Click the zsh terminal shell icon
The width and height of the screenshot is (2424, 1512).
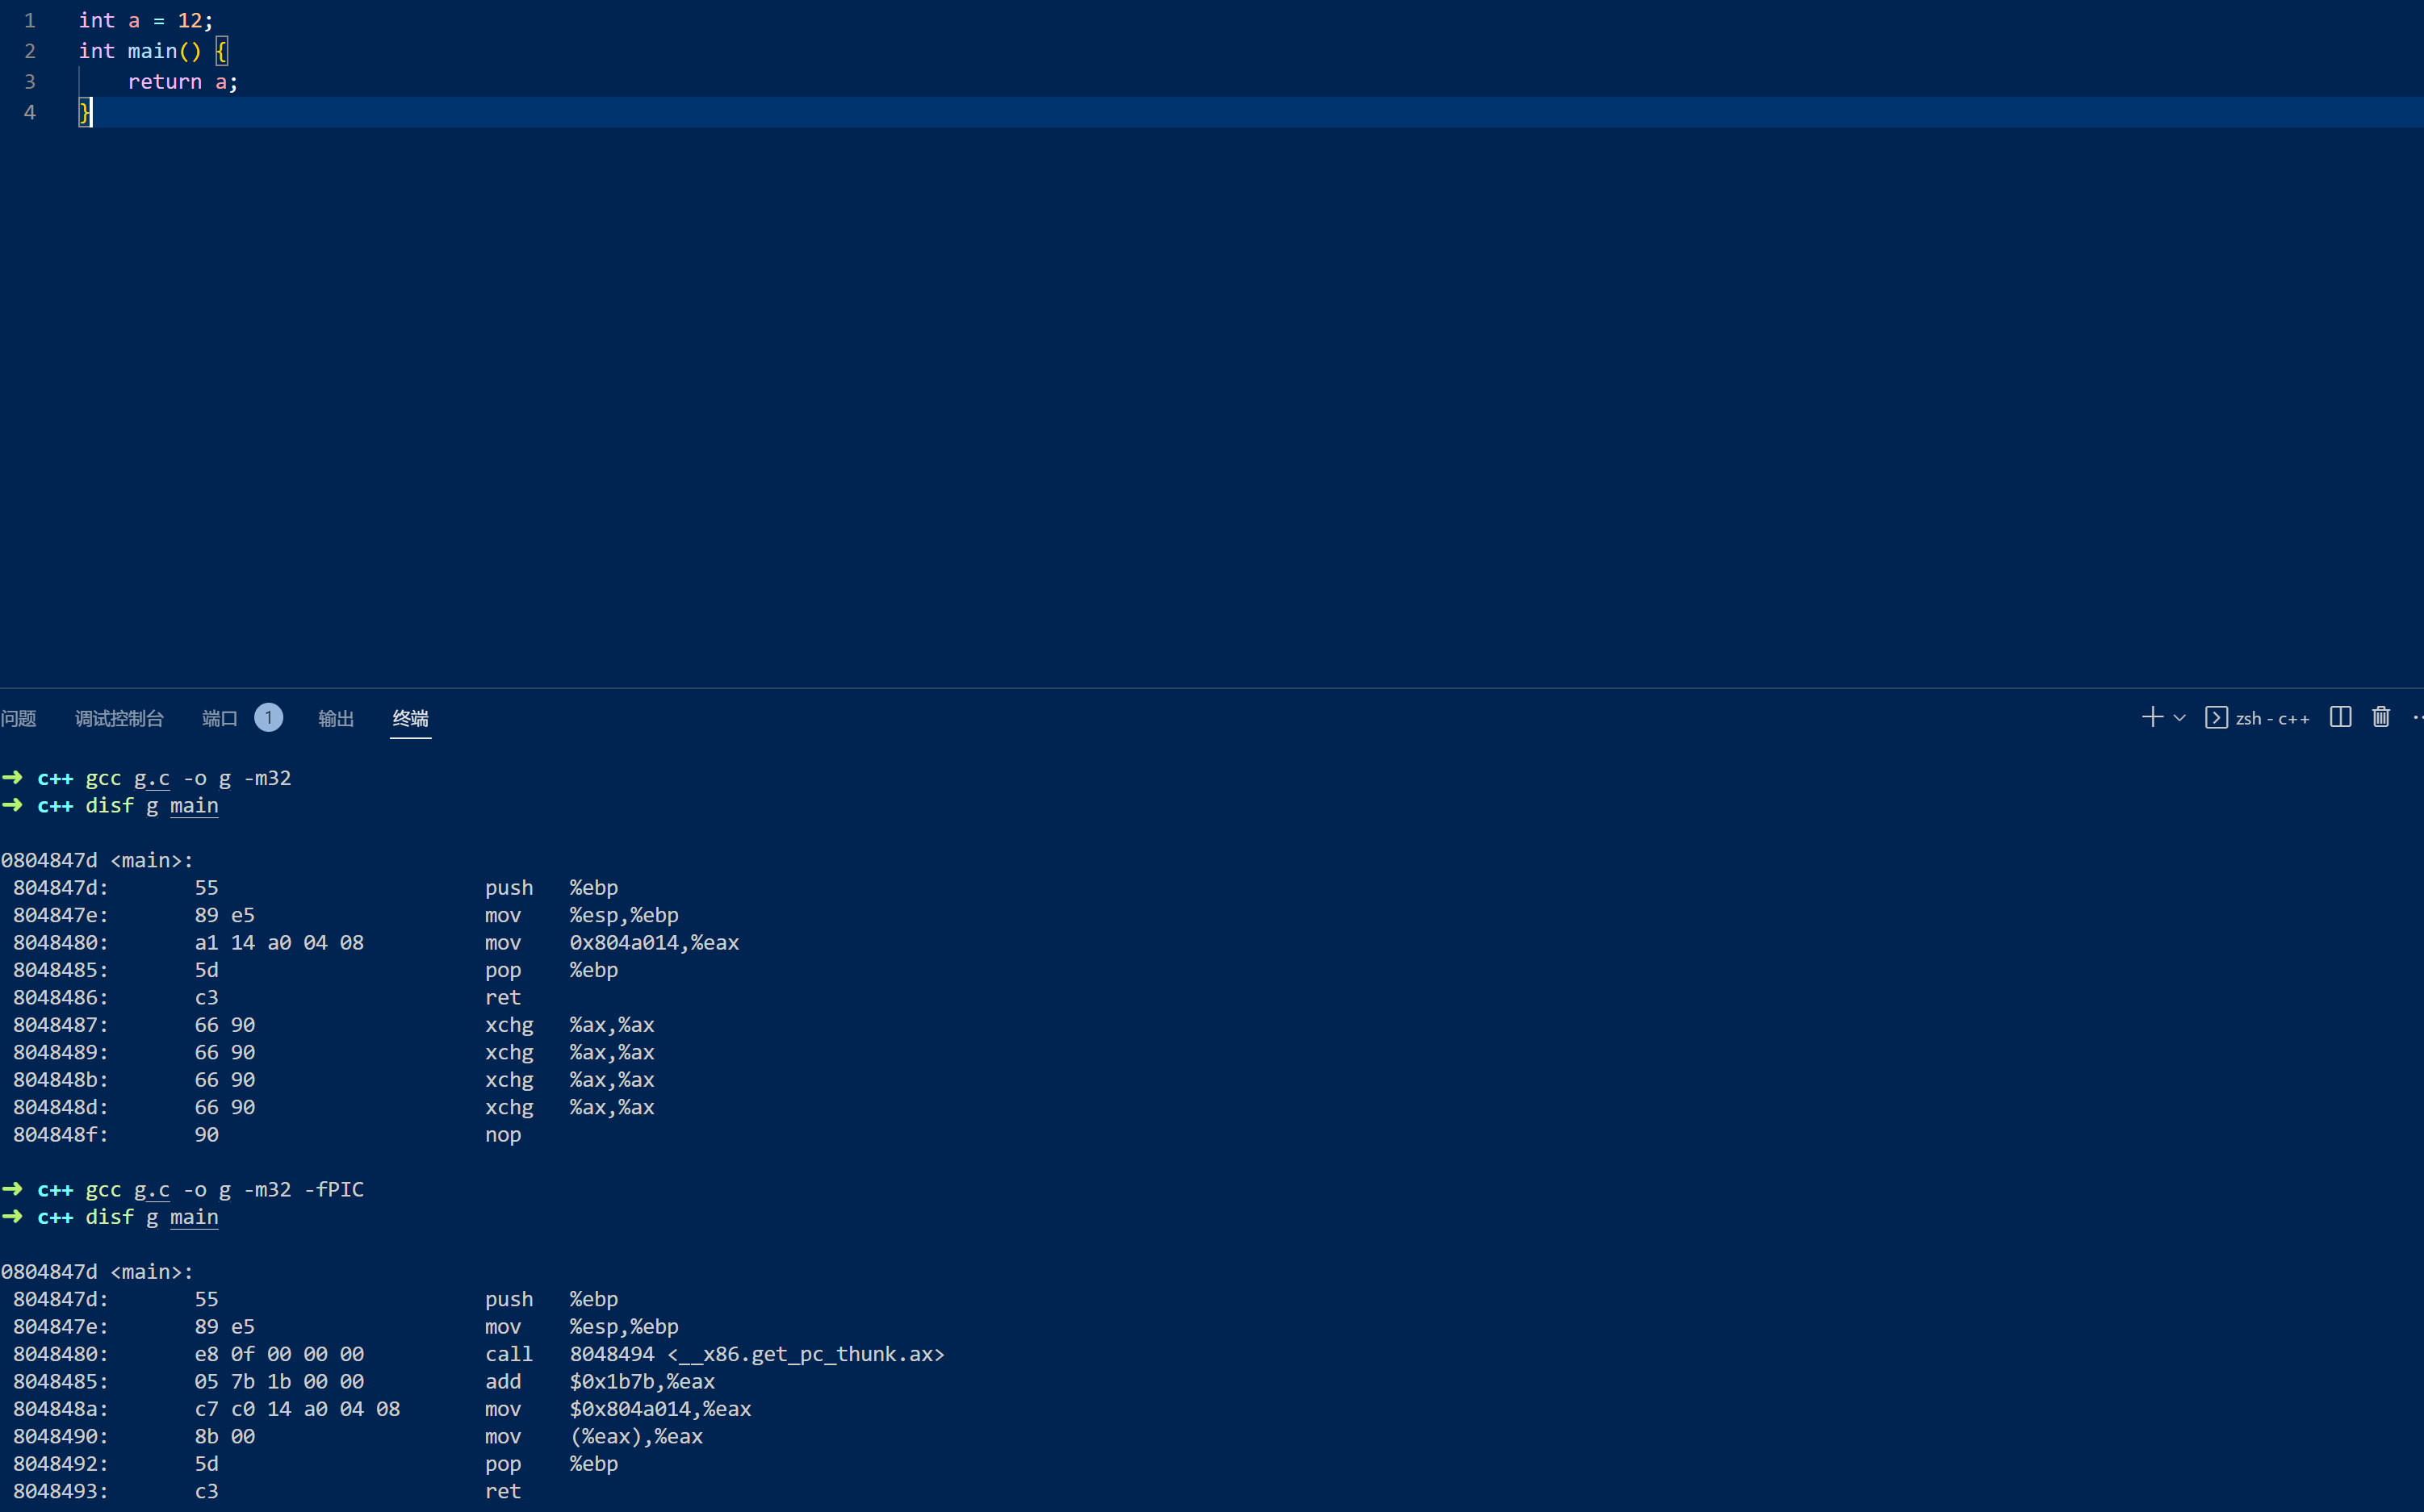point(2216,718)
